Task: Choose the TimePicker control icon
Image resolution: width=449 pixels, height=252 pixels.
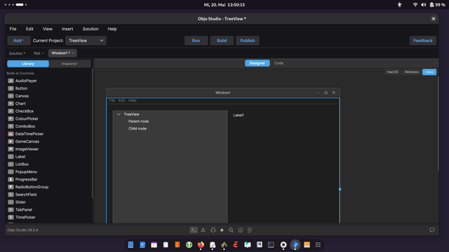Action: (x=11, y=217)
